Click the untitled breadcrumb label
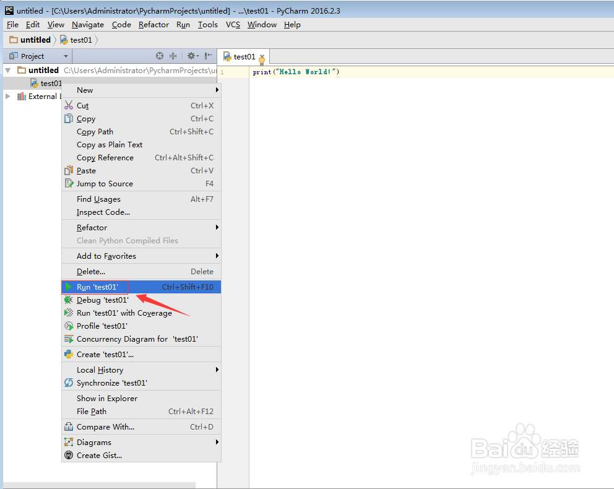The width and height of the screenshot is (614, 489). point(36,40)
